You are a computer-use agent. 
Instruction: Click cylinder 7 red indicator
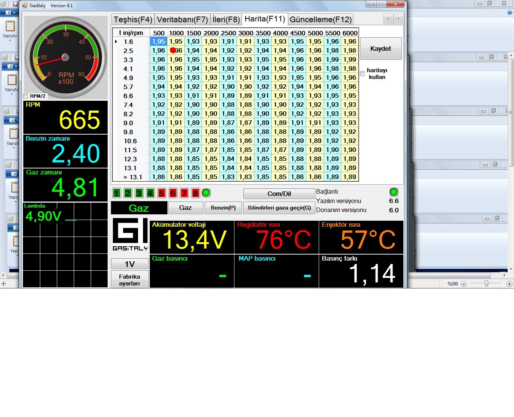[184, 193]
